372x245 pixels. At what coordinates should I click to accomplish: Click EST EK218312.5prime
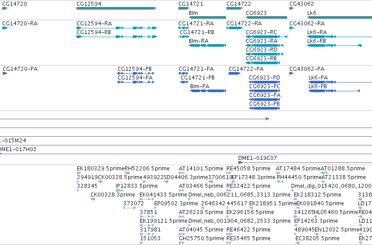click(296, 199)
